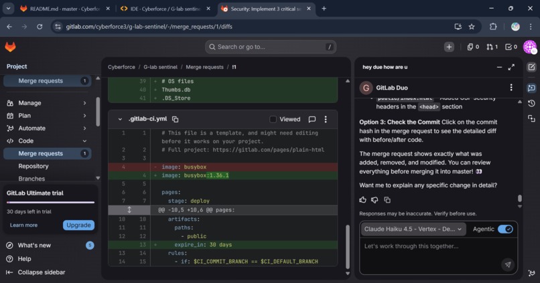Viewport: 540px width, 283px height.
Task: Open Duo chat history
Action: point(531,103)
